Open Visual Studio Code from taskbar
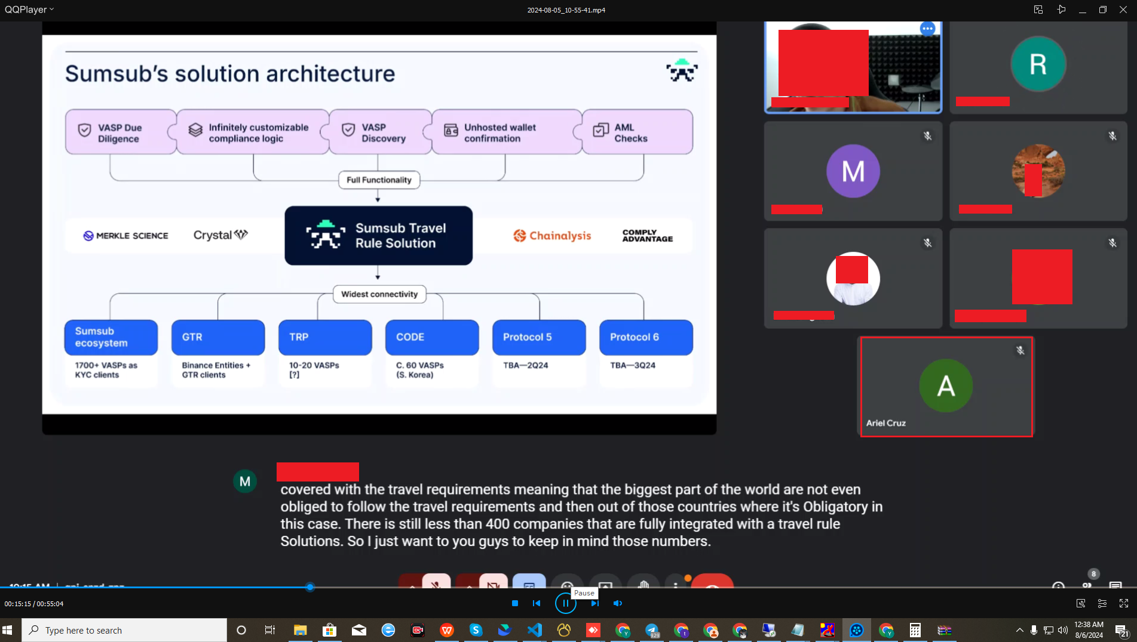Image resolution: width=1137 pixels, height=642 pixels. pos(534,630)
